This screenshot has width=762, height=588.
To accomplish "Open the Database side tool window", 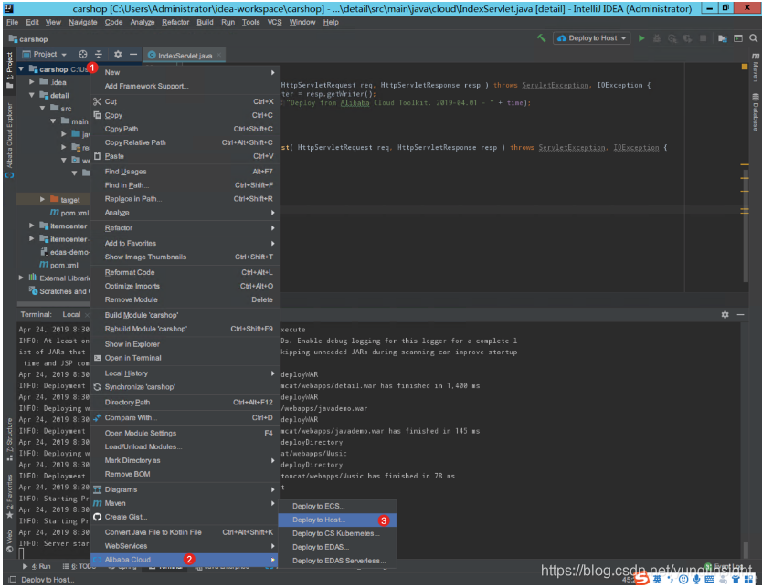I will 756,111.
